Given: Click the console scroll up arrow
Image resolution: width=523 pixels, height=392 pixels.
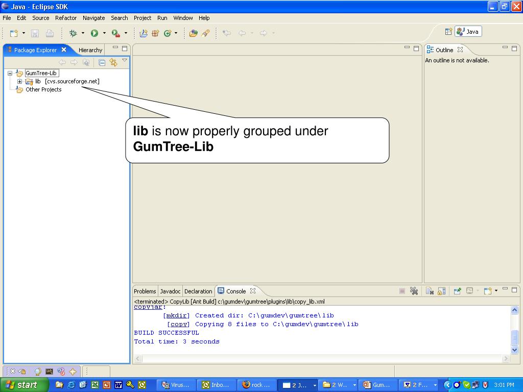Looking at the screenshot, I should pyautogui.click(x=514, y=310).
